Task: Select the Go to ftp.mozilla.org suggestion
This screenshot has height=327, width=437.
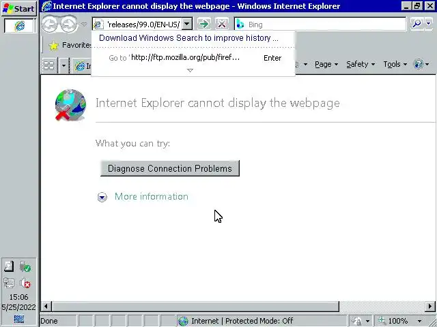Action: 193,58
